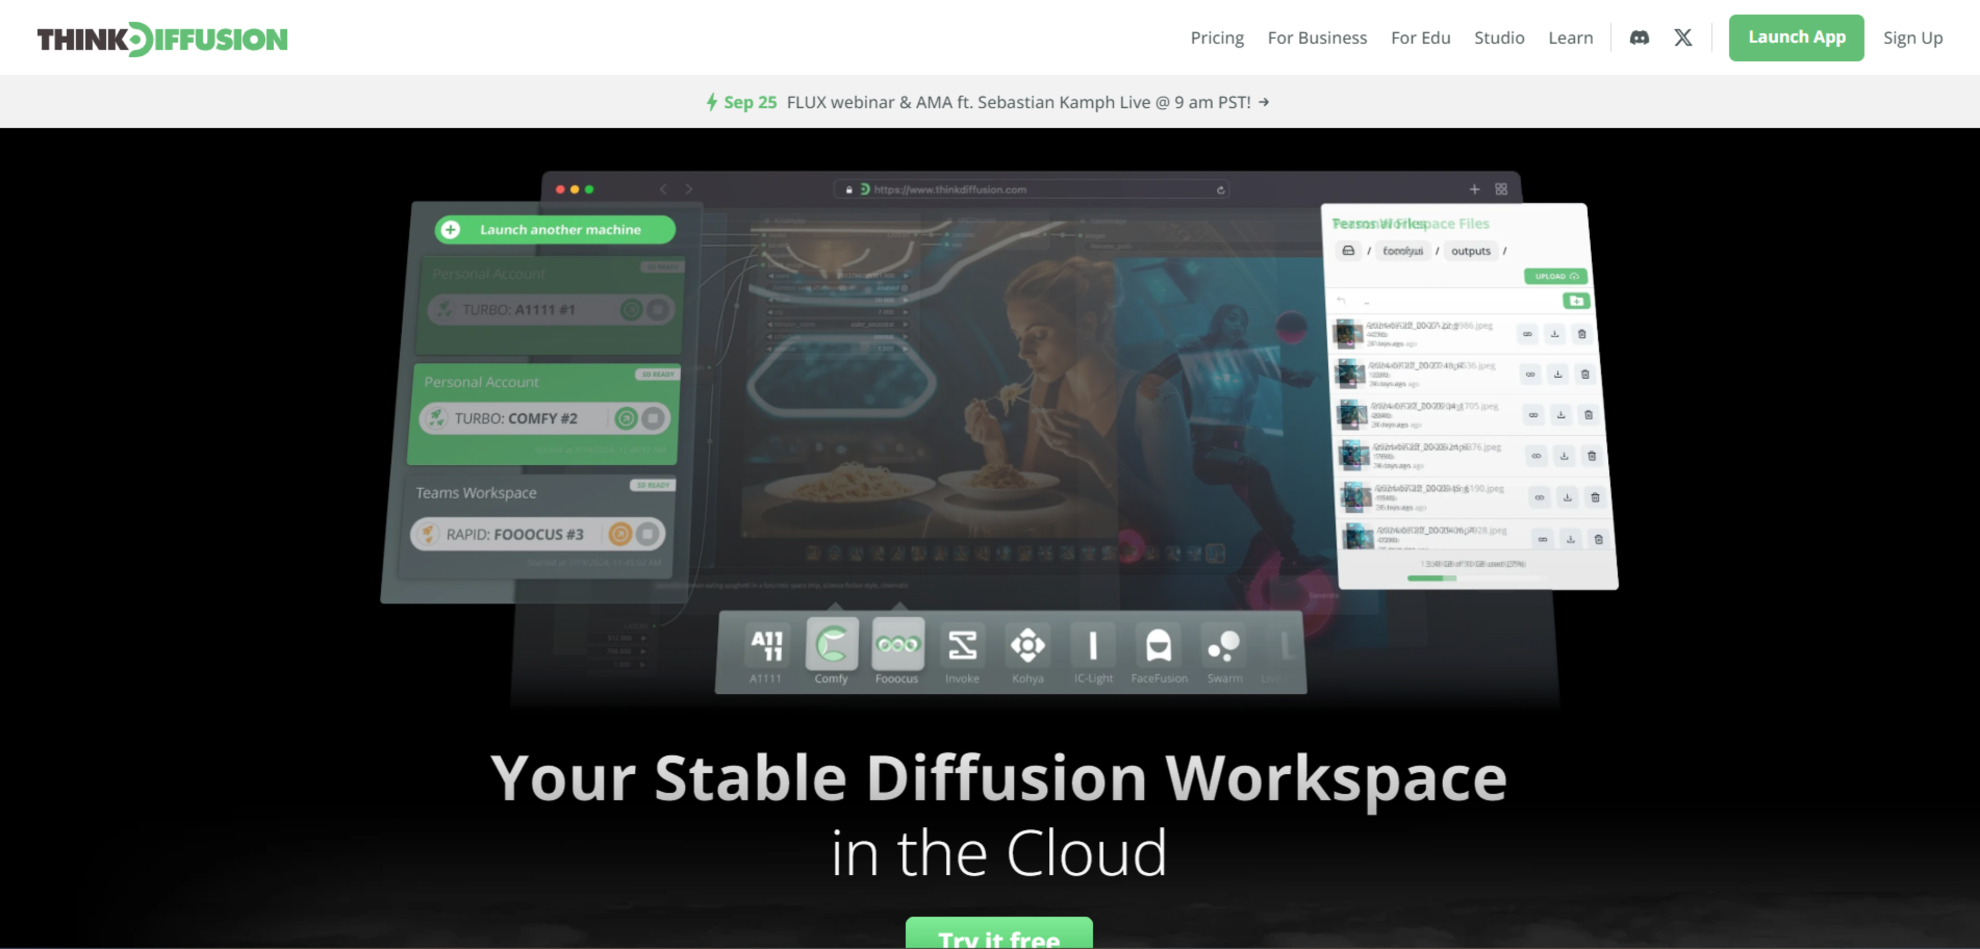Viewport: 1980px width, 949px height.
Task: Click the mockup URL address bar
Action: (x=1031, y=189)
